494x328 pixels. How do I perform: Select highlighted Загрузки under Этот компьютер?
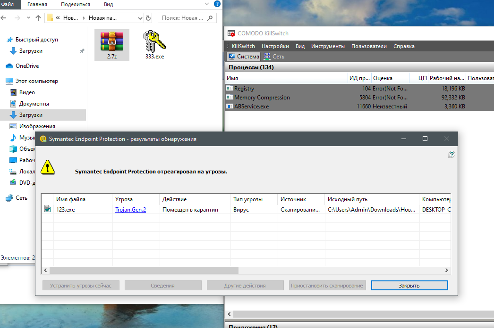click(43, 115)
